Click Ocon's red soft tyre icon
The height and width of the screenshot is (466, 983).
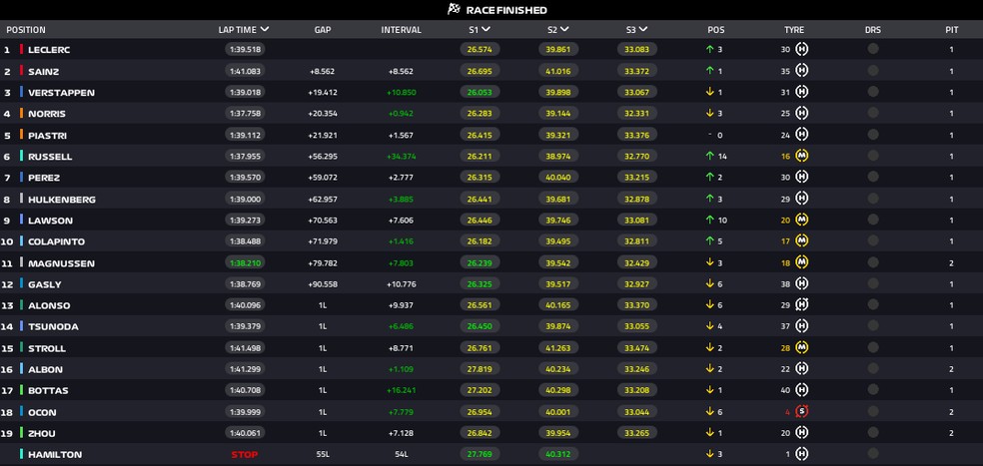[x=801, y=411]
